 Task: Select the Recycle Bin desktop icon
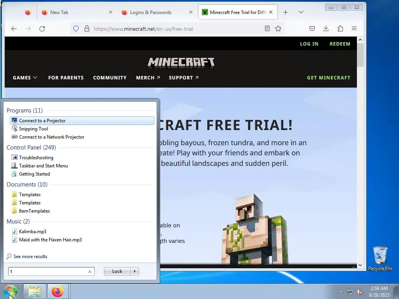pyautogui.click(x=380, y=259)
